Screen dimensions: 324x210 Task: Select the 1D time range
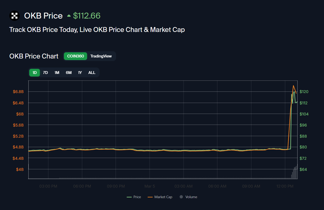[x=34, y=73]
